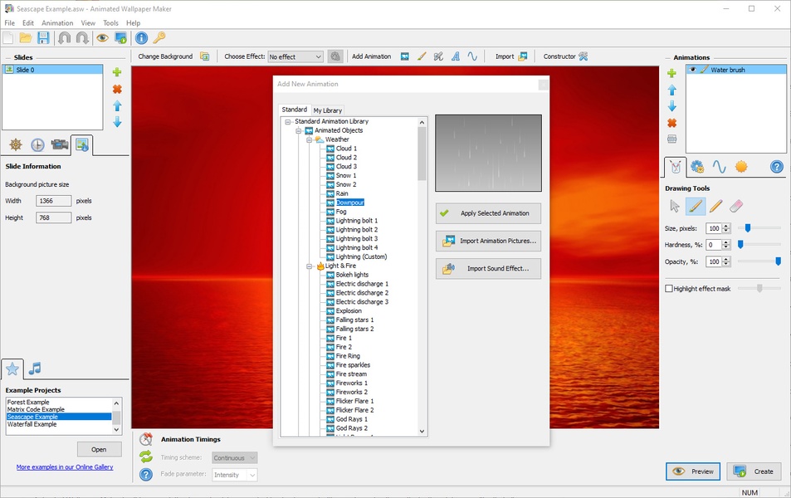The height and width of the screenshot is (498, 791).
Task: Select the Pencil drawing tool
Action: tap(715, 206)
